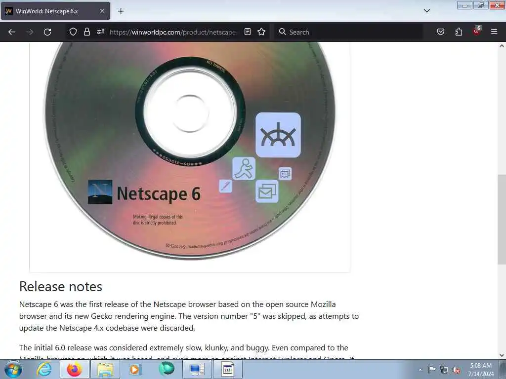This screenshot has height=379, width=506.
Task: Open uBlock Origin extension badge
Action: pos(477,31)
